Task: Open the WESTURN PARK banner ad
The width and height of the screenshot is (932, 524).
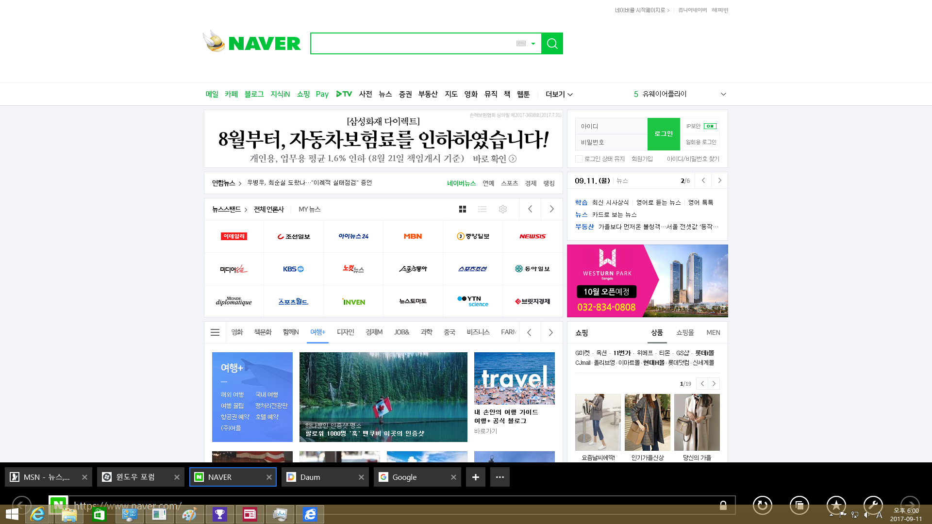Action: (648, 281)
